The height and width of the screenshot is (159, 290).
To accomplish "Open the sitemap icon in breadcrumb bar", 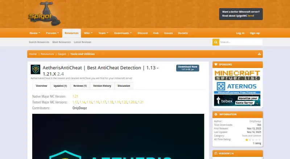I will [259, 54].
